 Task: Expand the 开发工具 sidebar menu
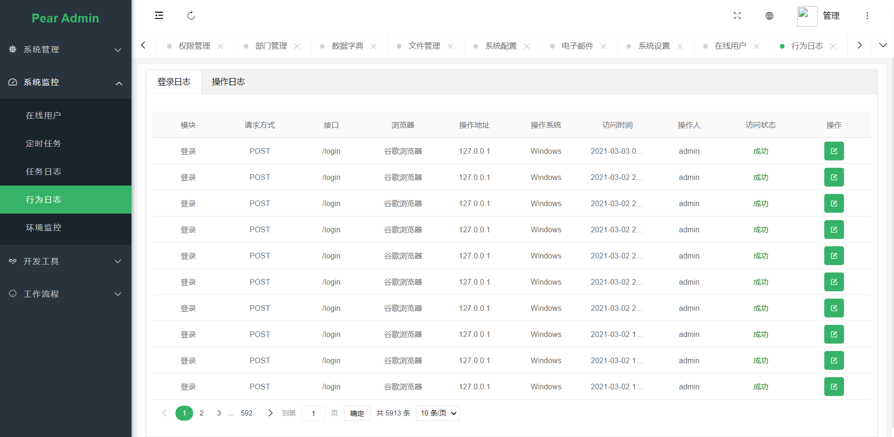coord(65,261)
